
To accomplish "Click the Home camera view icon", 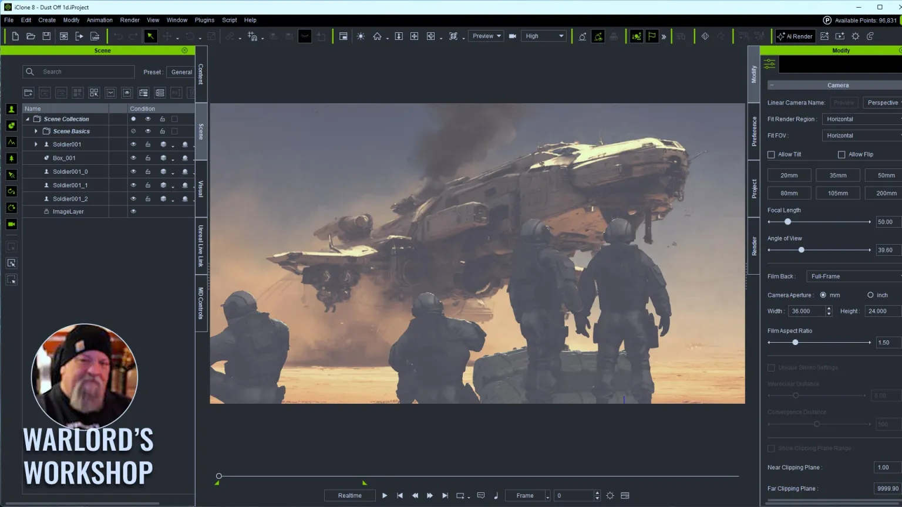I will coord(377,36).
